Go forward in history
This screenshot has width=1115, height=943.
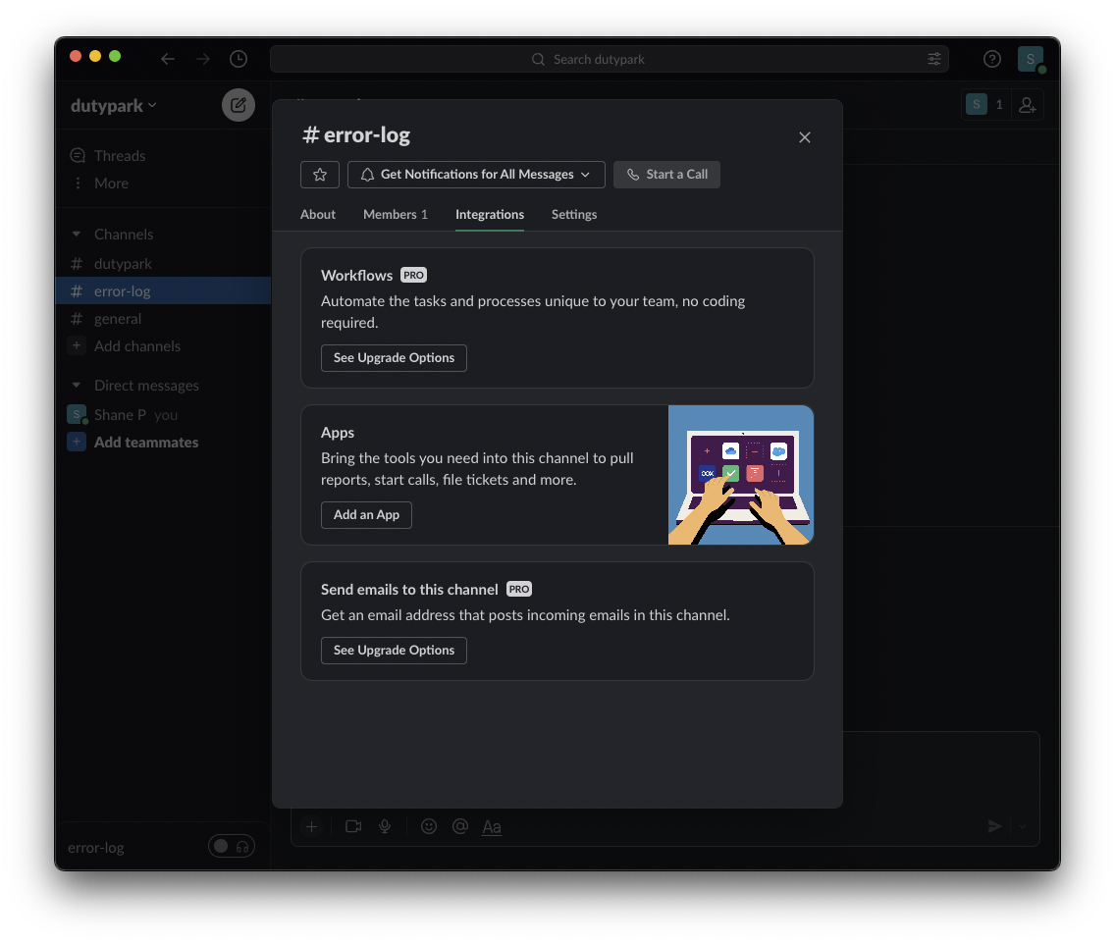(203, 59)
